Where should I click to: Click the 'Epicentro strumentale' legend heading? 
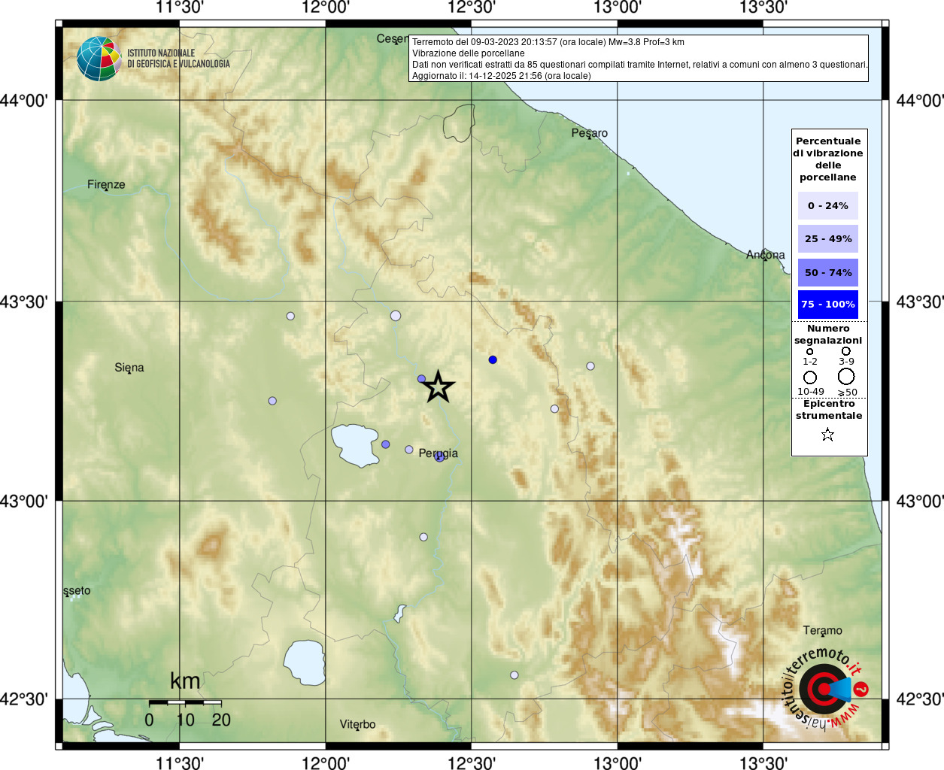pyautogui.click(x=829, y=410)
